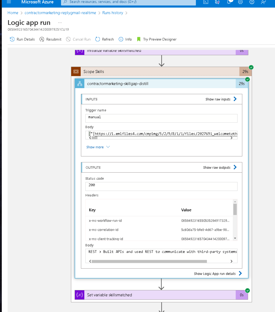Click the chevron next to Show raw outputs
This screenshot has height=312, width=275.
pyautogui.click(x=235, y=167)
